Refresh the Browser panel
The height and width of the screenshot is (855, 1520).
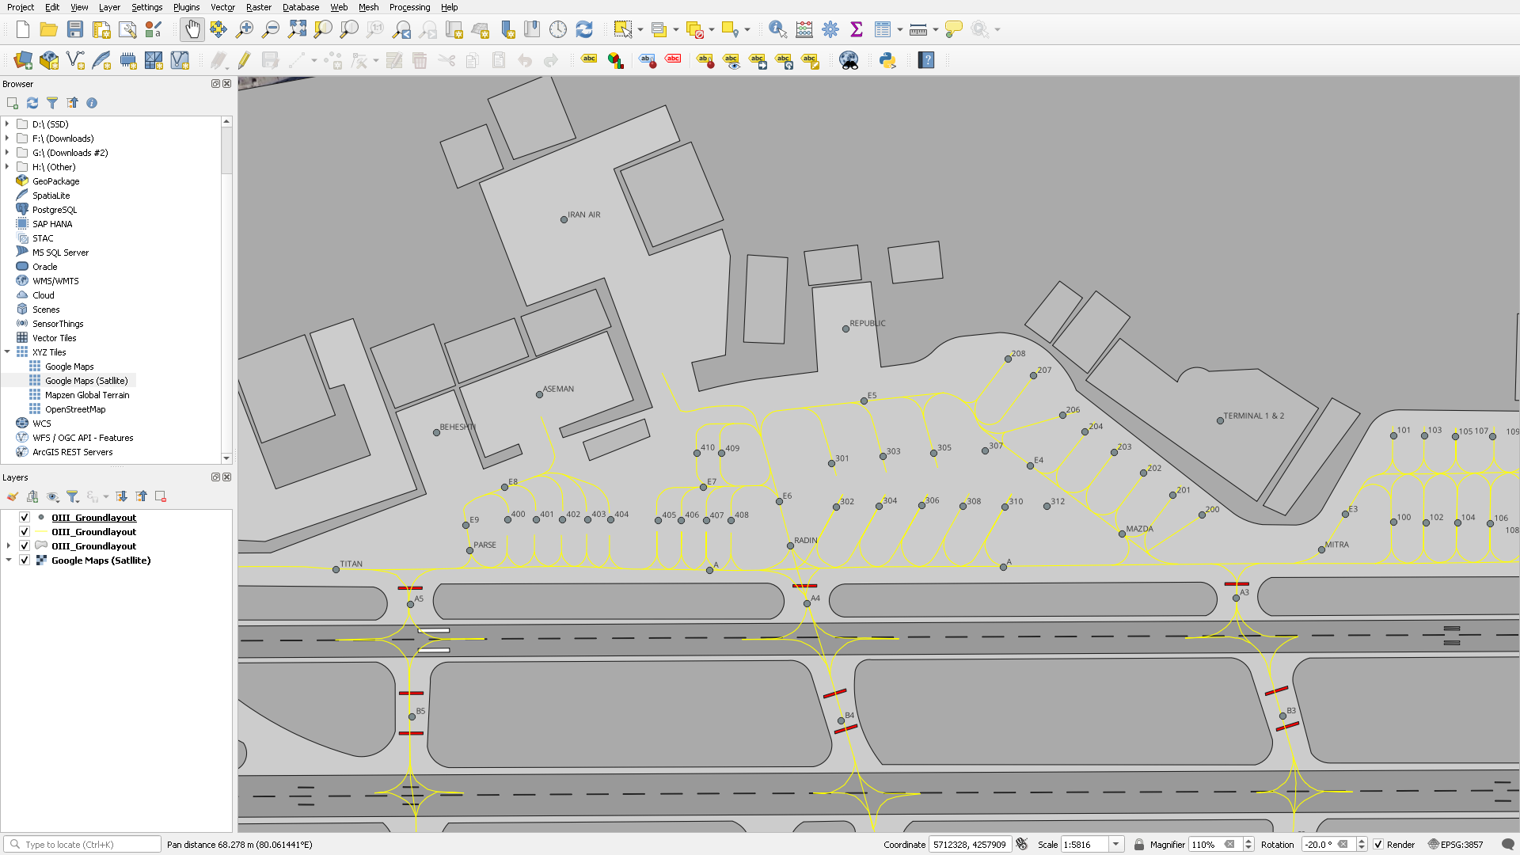[x=32, y=103]
